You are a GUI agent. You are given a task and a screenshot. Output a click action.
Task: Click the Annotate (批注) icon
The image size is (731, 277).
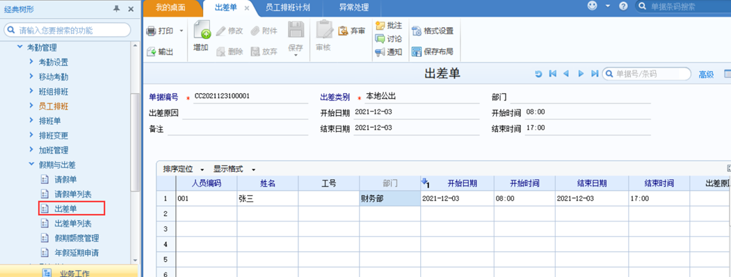click(380, 26)
